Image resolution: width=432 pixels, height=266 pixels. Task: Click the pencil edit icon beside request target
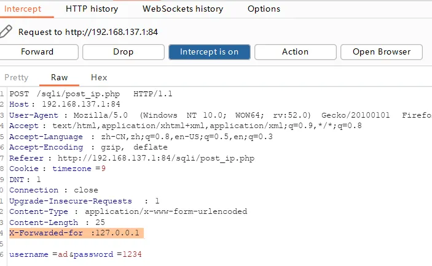pos(6,31)
